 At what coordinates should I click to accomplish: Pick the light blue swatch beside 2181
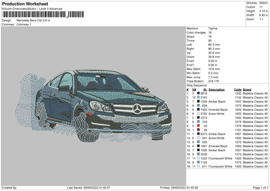pos(198,98)
